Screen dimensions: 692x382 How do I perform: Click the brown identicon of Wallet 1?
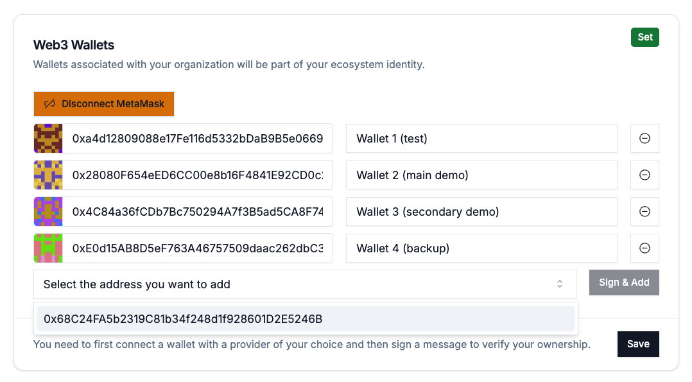pyautogui.click(x=48, y=139)
